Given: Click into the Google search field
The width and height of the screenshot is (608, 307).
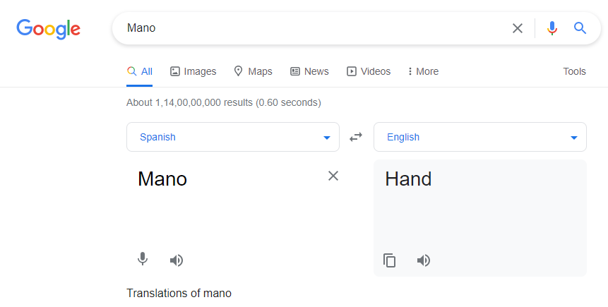Looking at the screenshot, I should coord(311,28).
